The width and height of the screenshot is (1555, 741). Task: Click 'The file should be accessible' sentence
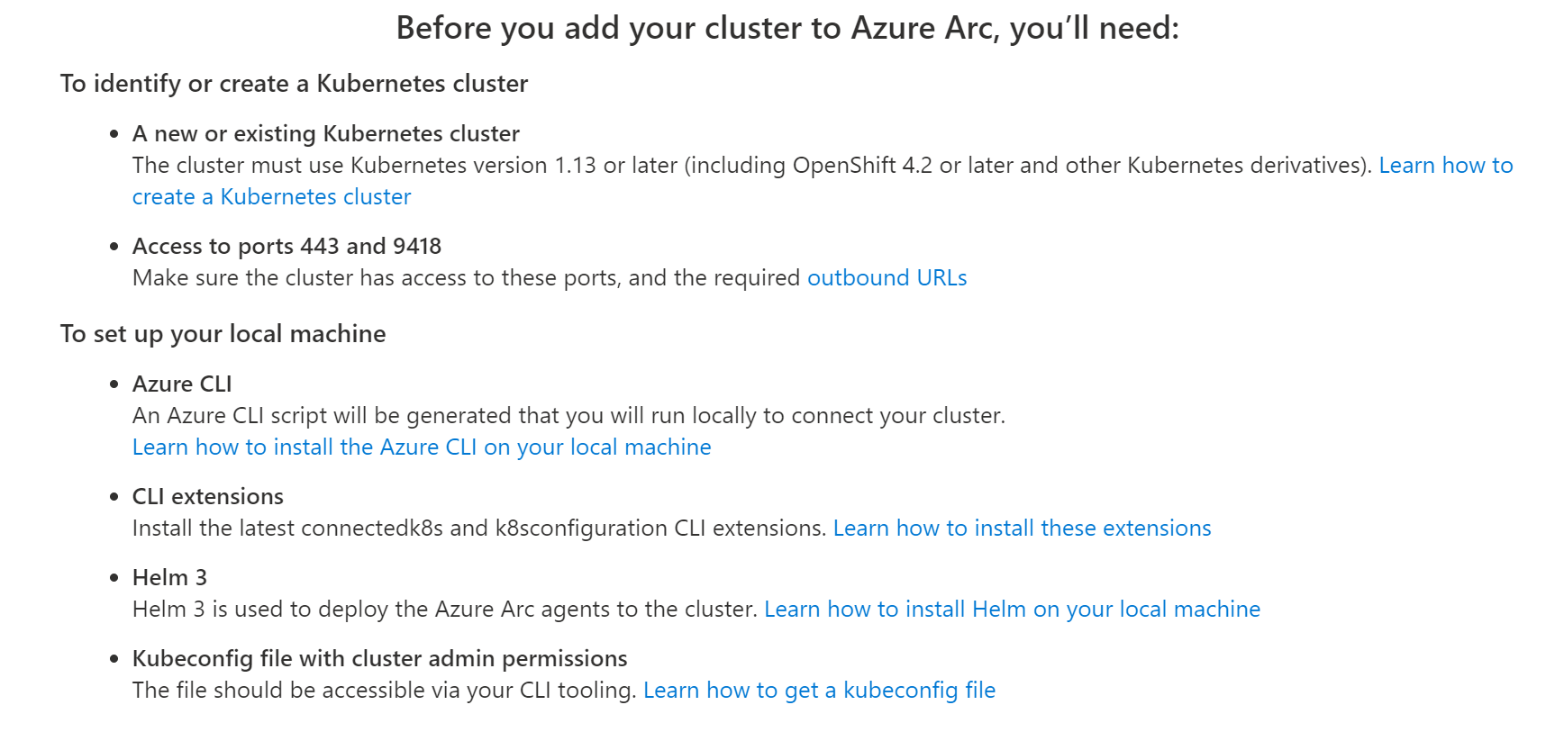385,690
